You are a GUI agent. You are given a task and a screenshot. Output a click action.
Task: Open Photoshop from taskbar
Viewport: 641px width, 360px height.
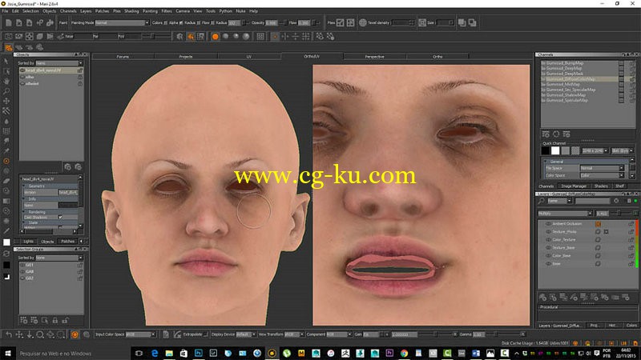click(199, 353)
